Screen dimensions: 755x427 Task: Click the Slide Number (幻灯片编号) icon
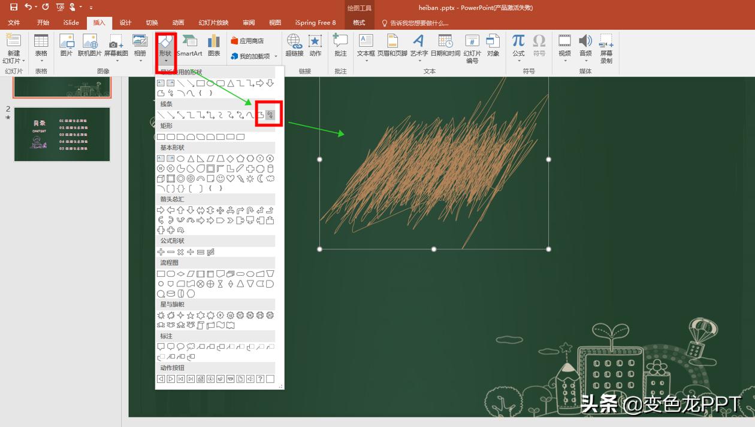472,48
